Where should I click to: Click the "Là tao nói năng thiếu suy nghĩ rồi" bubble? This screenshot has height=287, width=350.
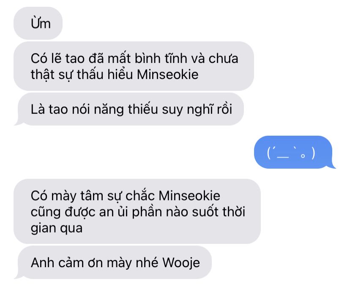[131, 109]
